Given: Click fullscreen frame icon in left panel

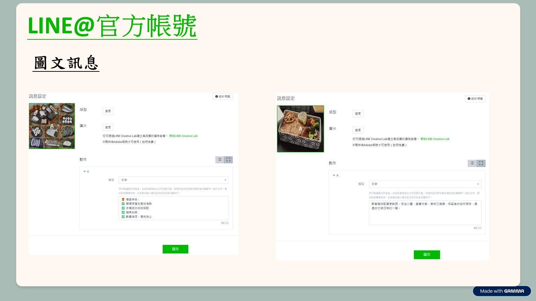Looking at the screenshot, I should [228, 160].
